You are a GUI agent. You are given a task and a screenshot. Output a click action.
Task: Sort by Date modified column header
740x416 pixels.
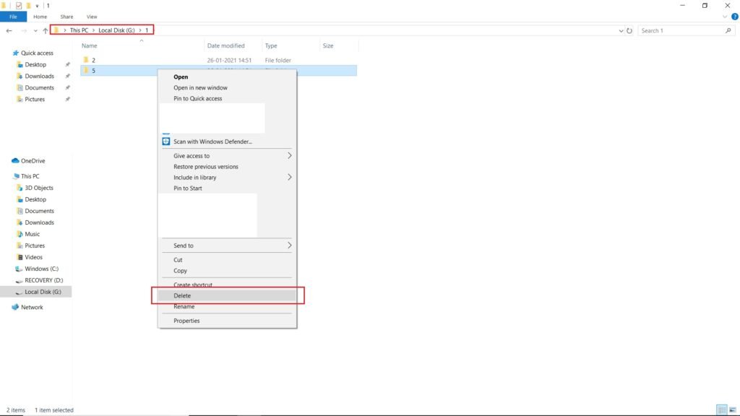click(225, 45)
